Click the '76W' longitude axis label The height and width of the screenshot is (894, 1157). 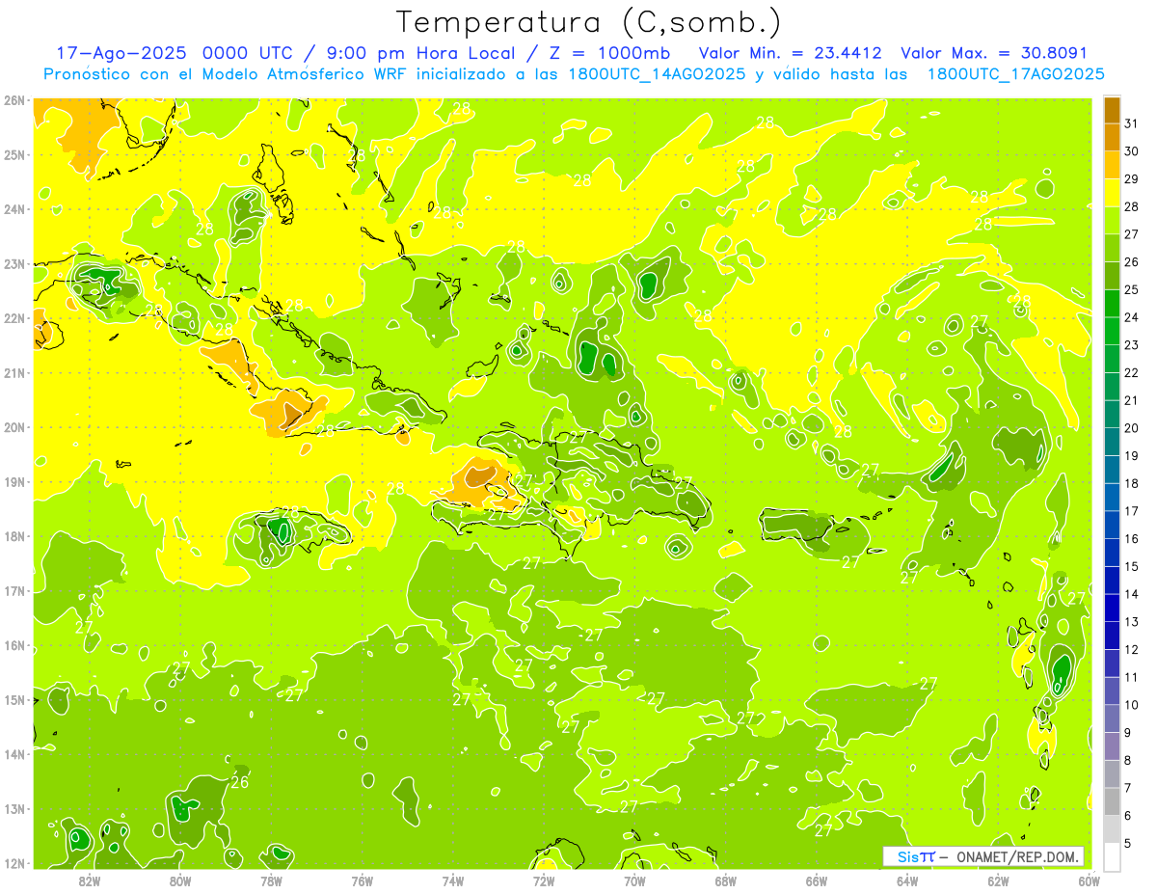(x=362, y=880)
